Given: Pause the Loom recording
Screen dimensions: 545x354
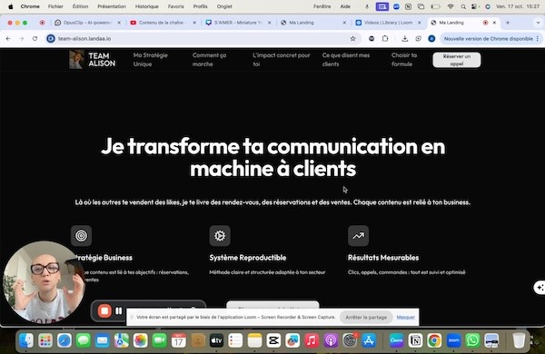Looking at the screenshot, I should [x=118, y=311].
